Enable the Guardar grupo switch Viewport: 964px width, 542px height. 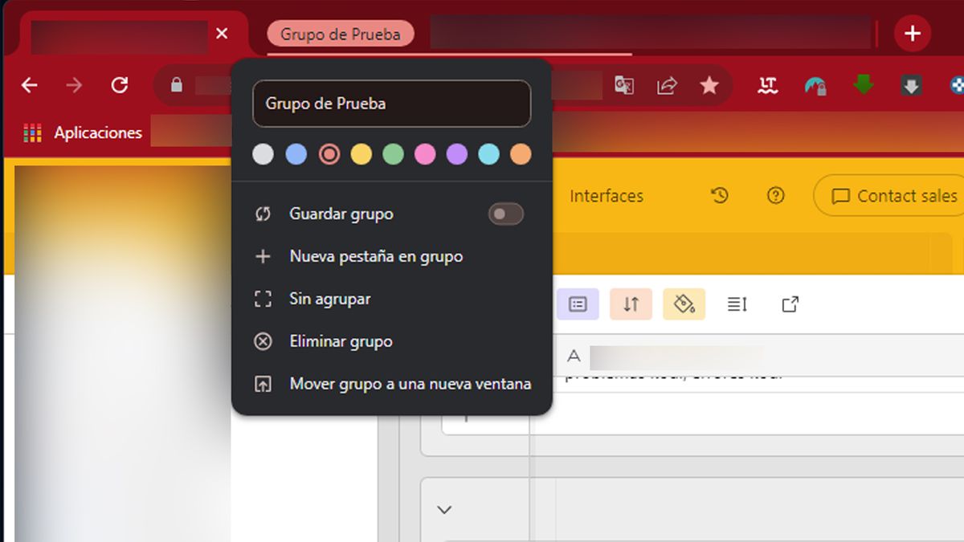505,214
